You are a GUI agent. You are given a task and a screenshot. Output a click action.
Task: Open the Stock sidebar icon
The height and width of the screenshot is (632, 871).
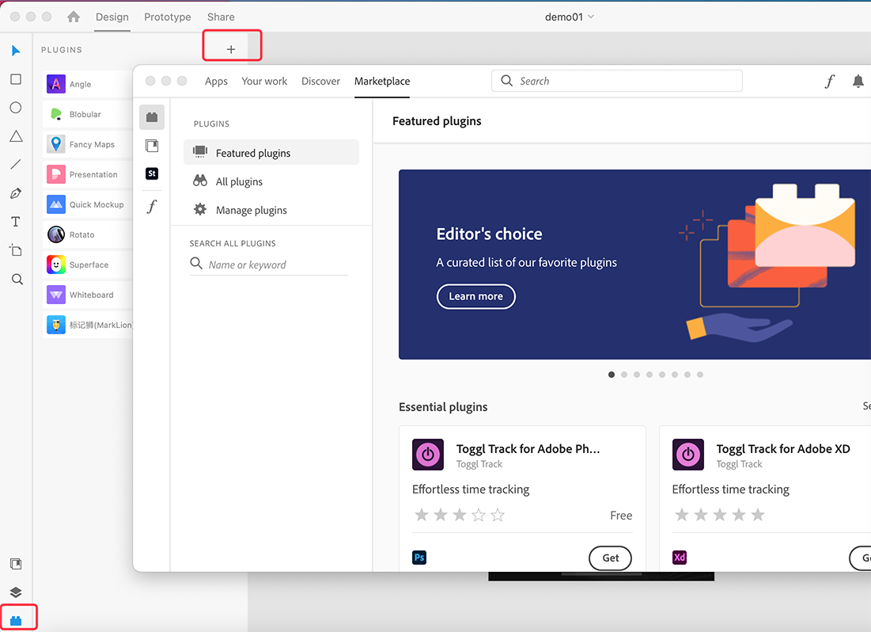[x=152, y=173]
